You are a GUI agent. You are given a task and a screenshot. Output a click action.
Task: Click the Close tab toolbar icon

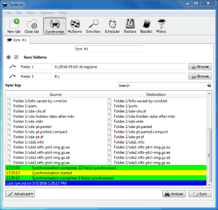(31, 26)
